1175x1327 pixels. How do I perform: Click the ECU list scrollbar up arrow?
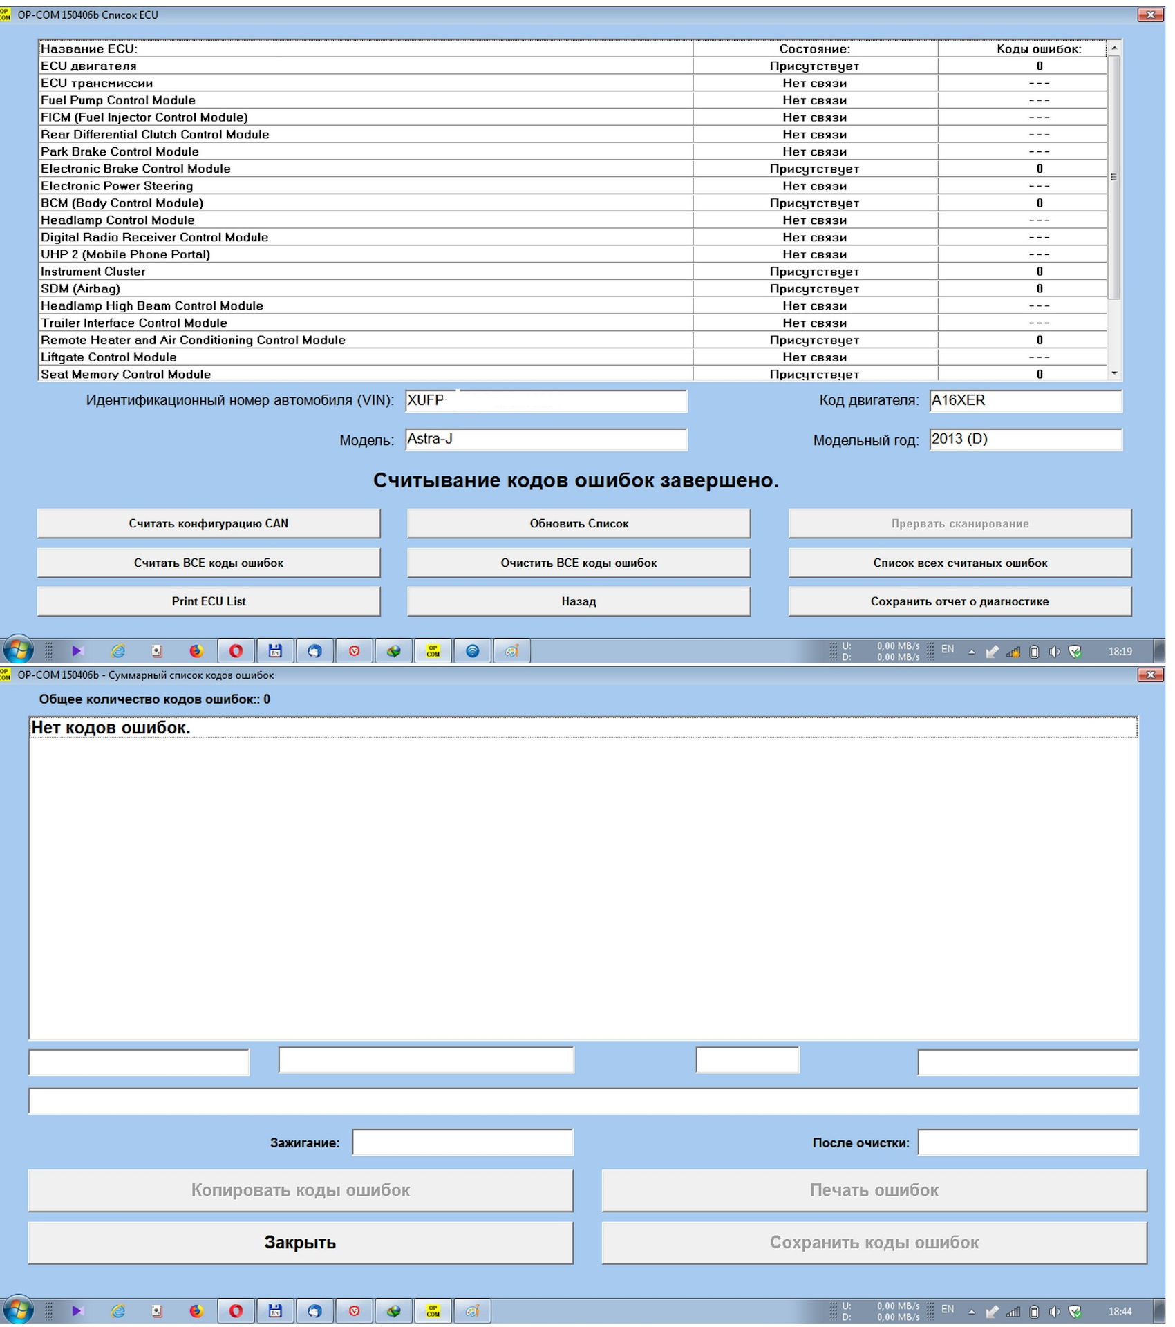[1114, 48]
